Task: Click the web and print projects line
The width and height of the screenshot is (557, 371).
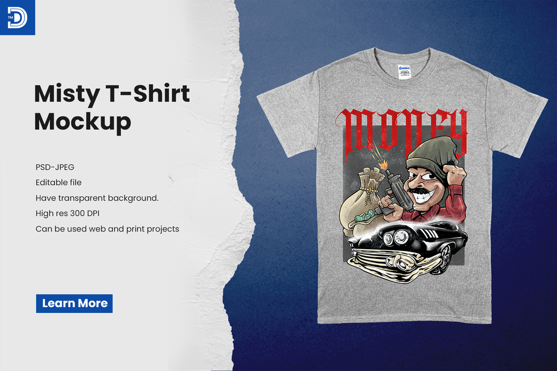Action: point(108,229)
